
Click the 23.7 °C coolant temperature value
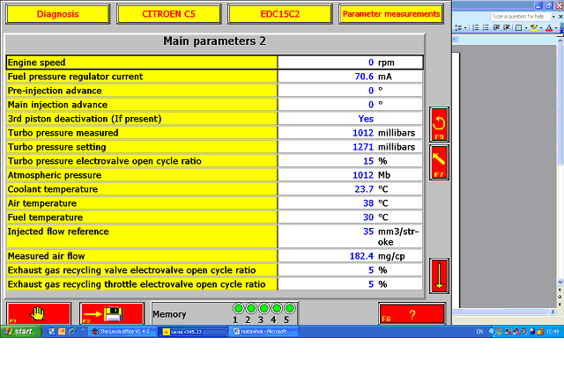tap(351, 189)
